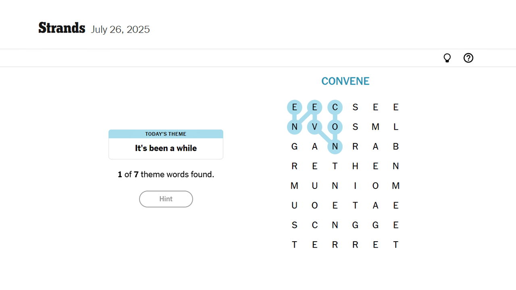Choose the letter I in the grid

point(355,186)
